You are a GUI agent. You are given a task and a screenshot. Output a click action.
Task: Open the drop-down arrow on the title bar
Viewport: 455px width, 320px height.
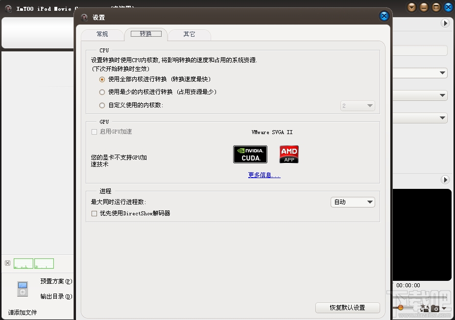[412, 7]
